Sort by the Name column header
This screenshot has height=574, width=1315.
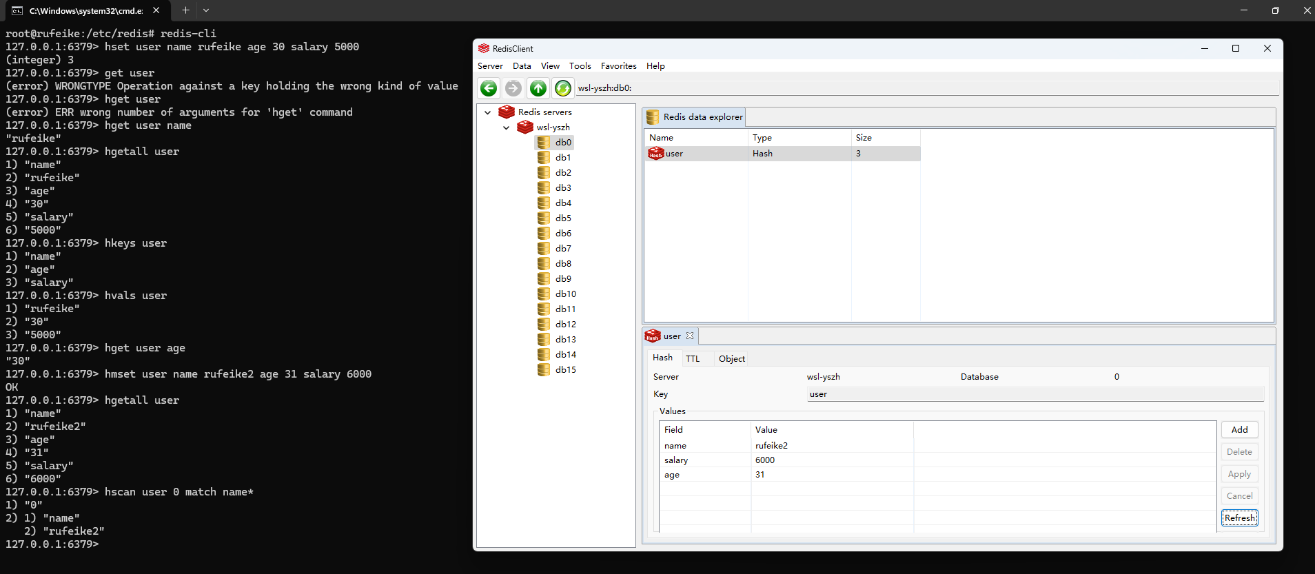tap(696, 138)
